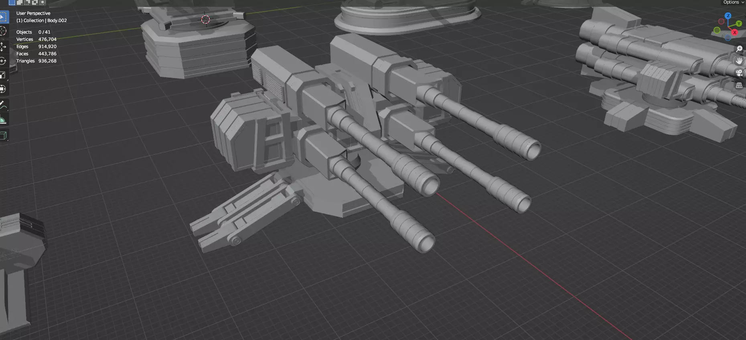Click the hollow green negative Y gizmo circle

click(x=717, y=30)
